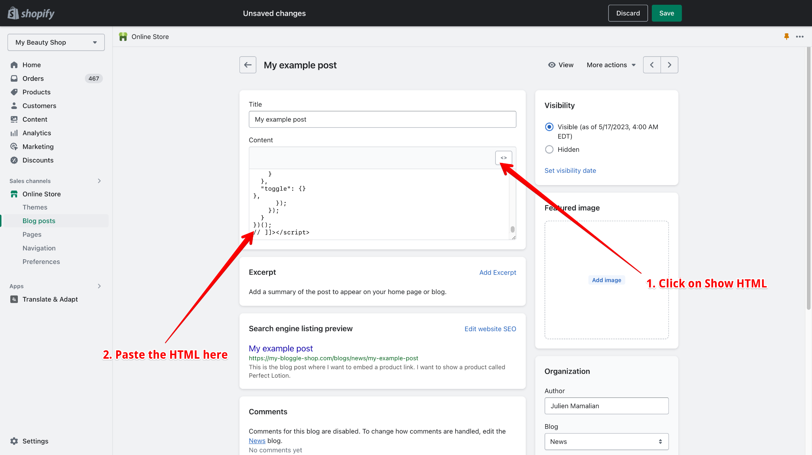Toggle the View option with eye icon
This screenshot has height=455, width=812.
[x=560, y=65]
